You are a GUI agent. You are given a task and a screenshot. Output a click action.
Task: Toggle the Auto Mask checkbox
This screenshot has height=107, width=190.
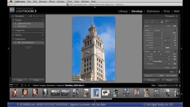click(x=152, y=61)
